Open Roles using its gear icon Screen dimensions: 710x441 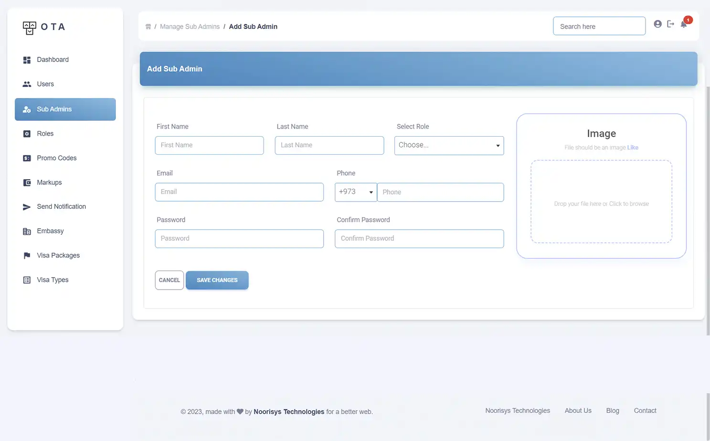click(x=27, y=133)
